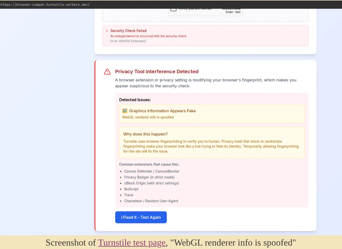Select the 'Trace' list item
Screen dimensions: 342x249
point(129,195)
